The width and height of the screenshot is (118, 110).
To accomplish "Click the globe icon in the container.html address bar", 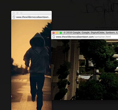I will [x=54, y=37].
